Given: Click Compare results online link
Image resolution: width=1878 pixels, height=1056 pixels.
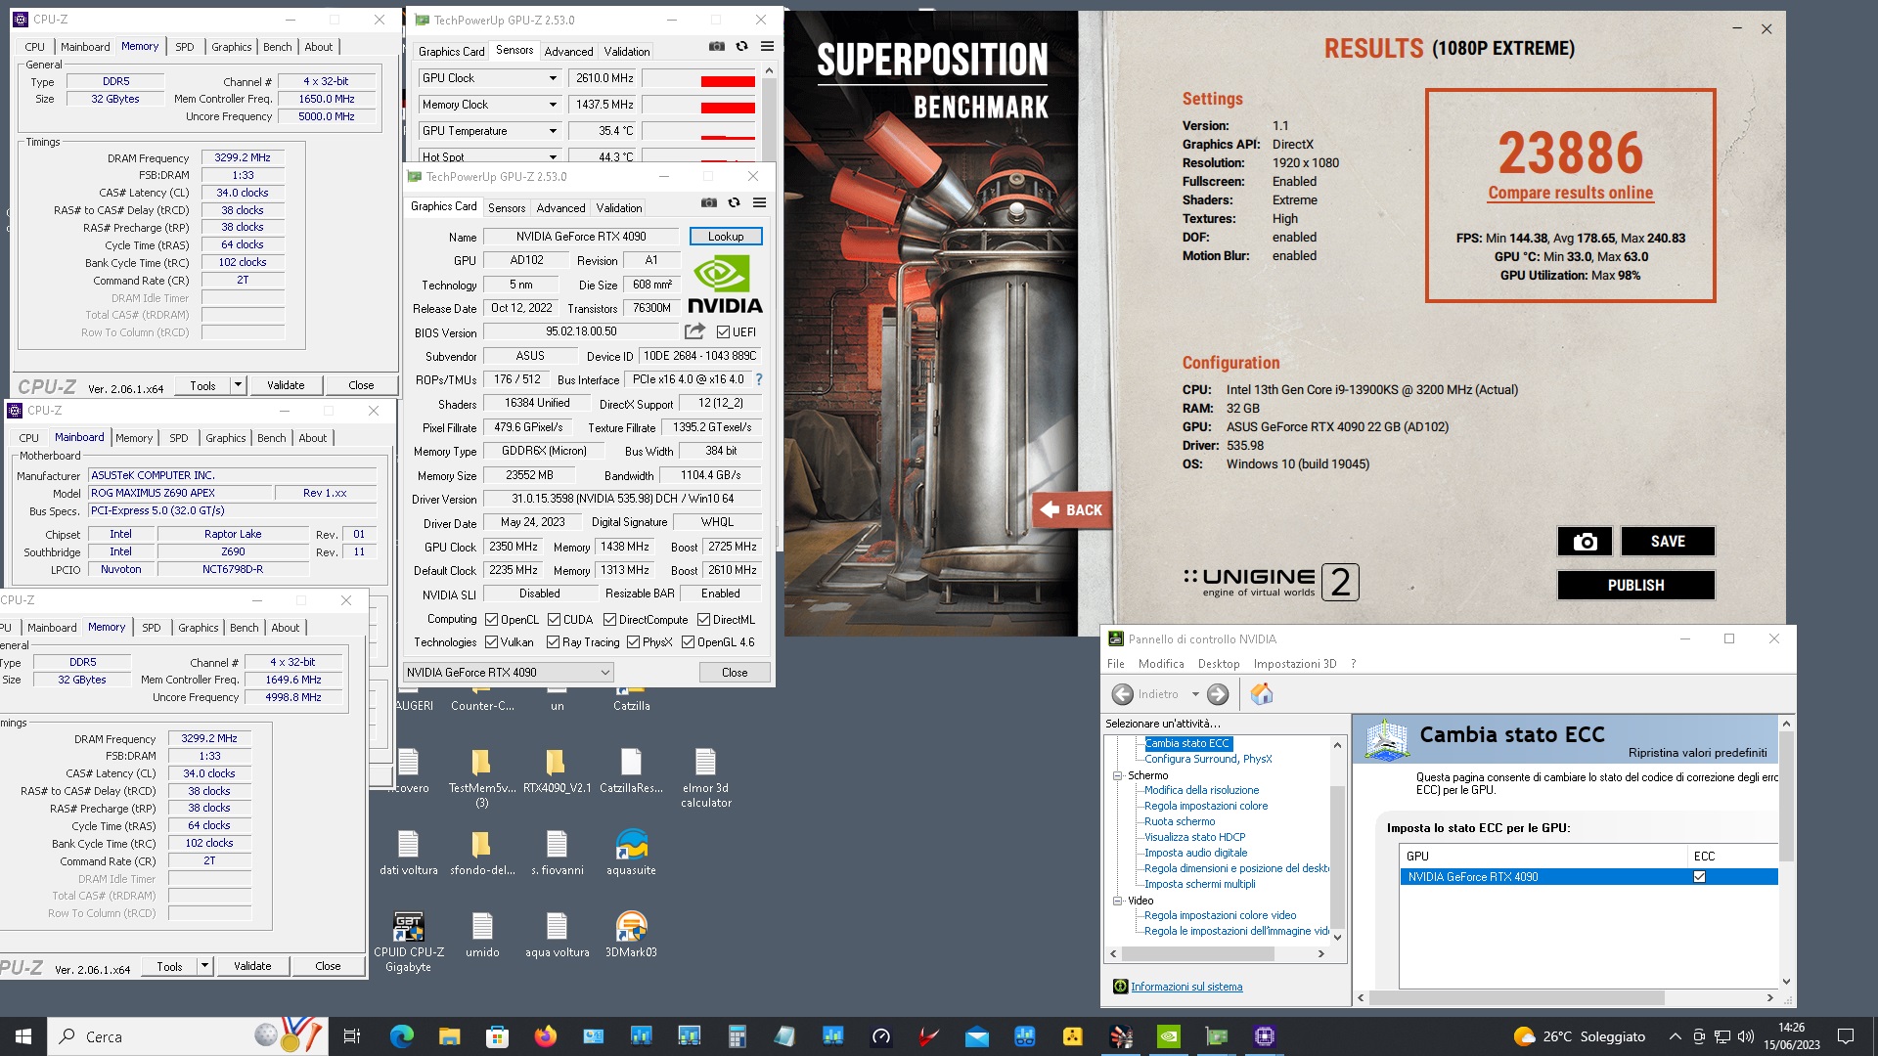Looking at the screenshot, I should [1570, 194].
